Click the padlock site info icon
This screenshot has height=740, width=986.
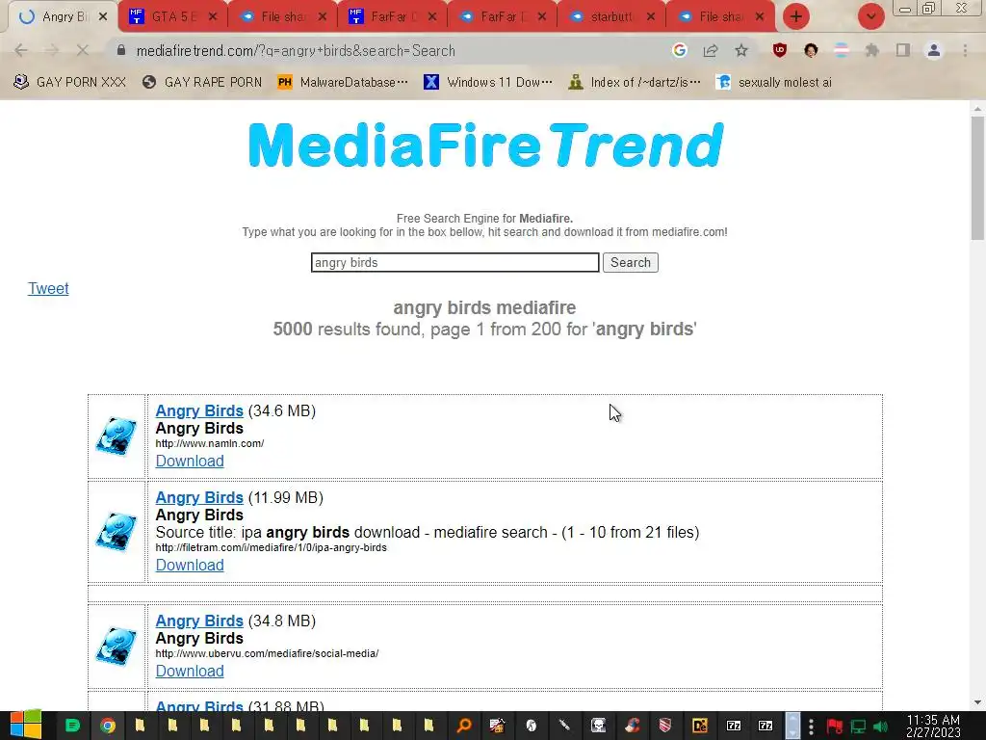pyautogui.click(x=121, y=50)
